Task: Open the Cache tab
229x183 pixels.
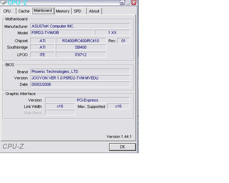Action: click(x=24, y=11)
